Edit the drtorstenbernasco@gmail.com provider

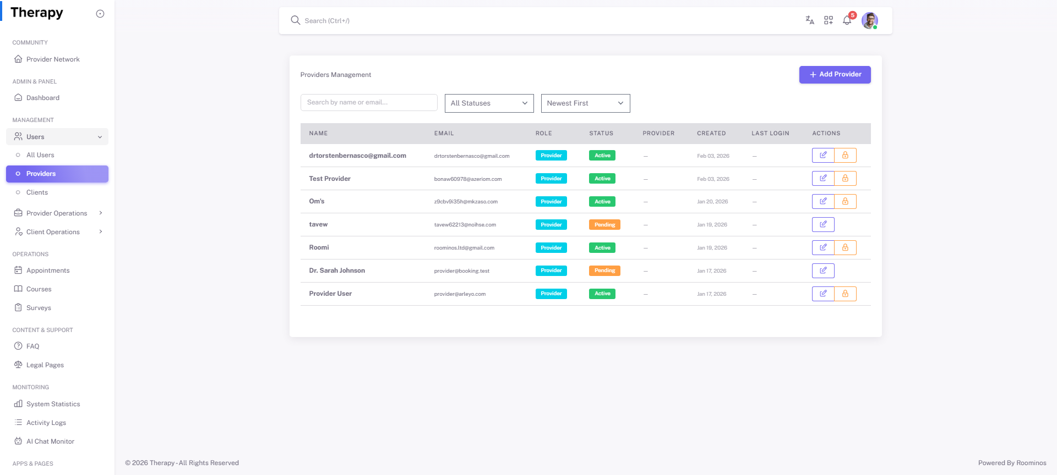coord(823,156)
